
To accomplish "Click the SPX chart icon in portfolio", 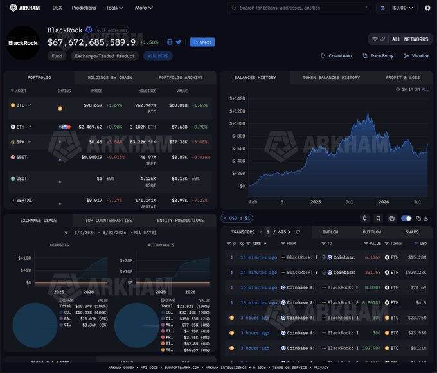I will coord(30,141).
